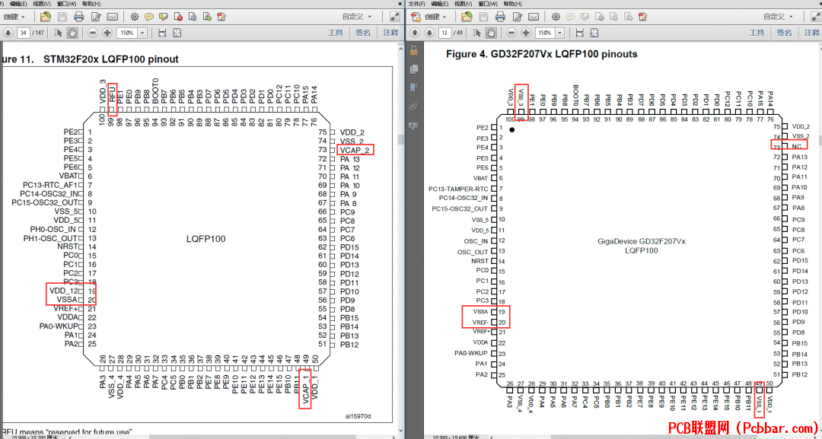Select tool arrow in right window
The height and width of the screenshot is (439, 822).
(477, 33)
